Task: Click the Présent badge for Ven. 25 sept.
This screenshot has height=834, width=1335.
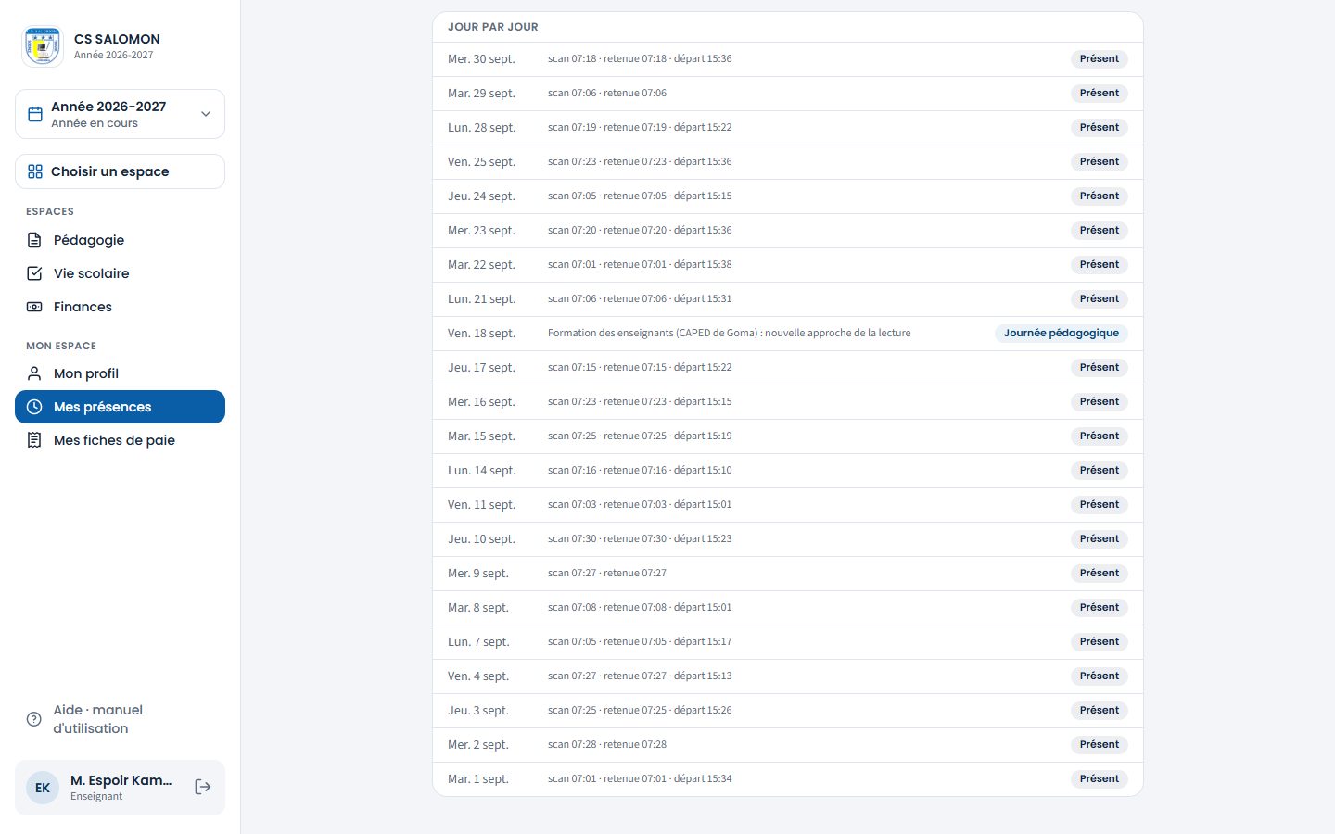Action: point(1100,161)
